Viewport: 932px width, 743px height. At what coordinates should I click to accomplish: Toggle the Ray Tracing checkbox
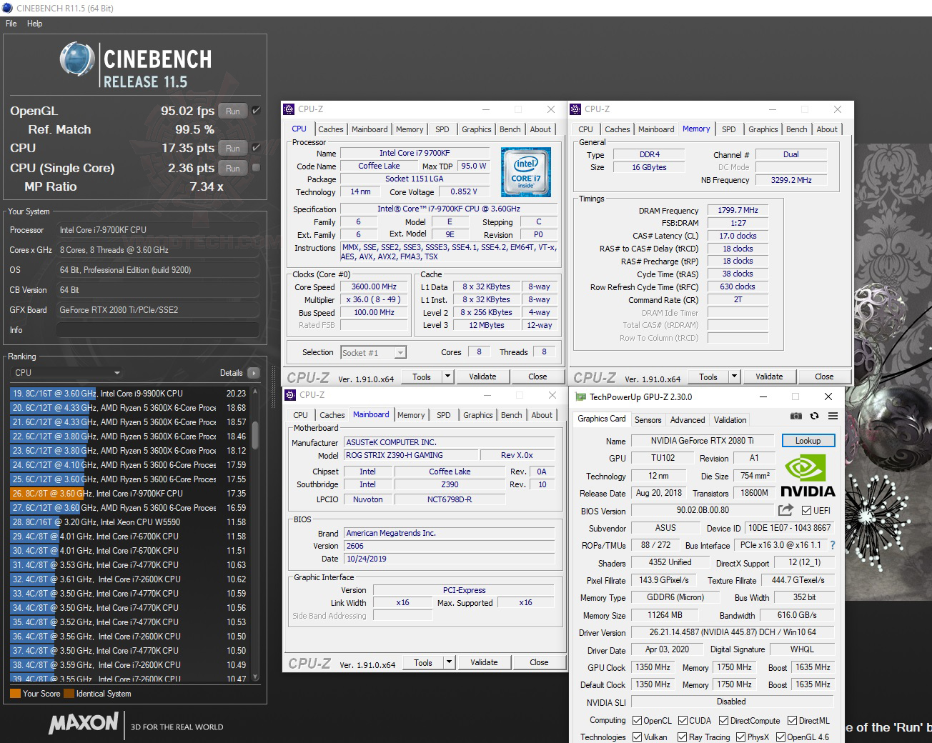click(x=682, y=737)
